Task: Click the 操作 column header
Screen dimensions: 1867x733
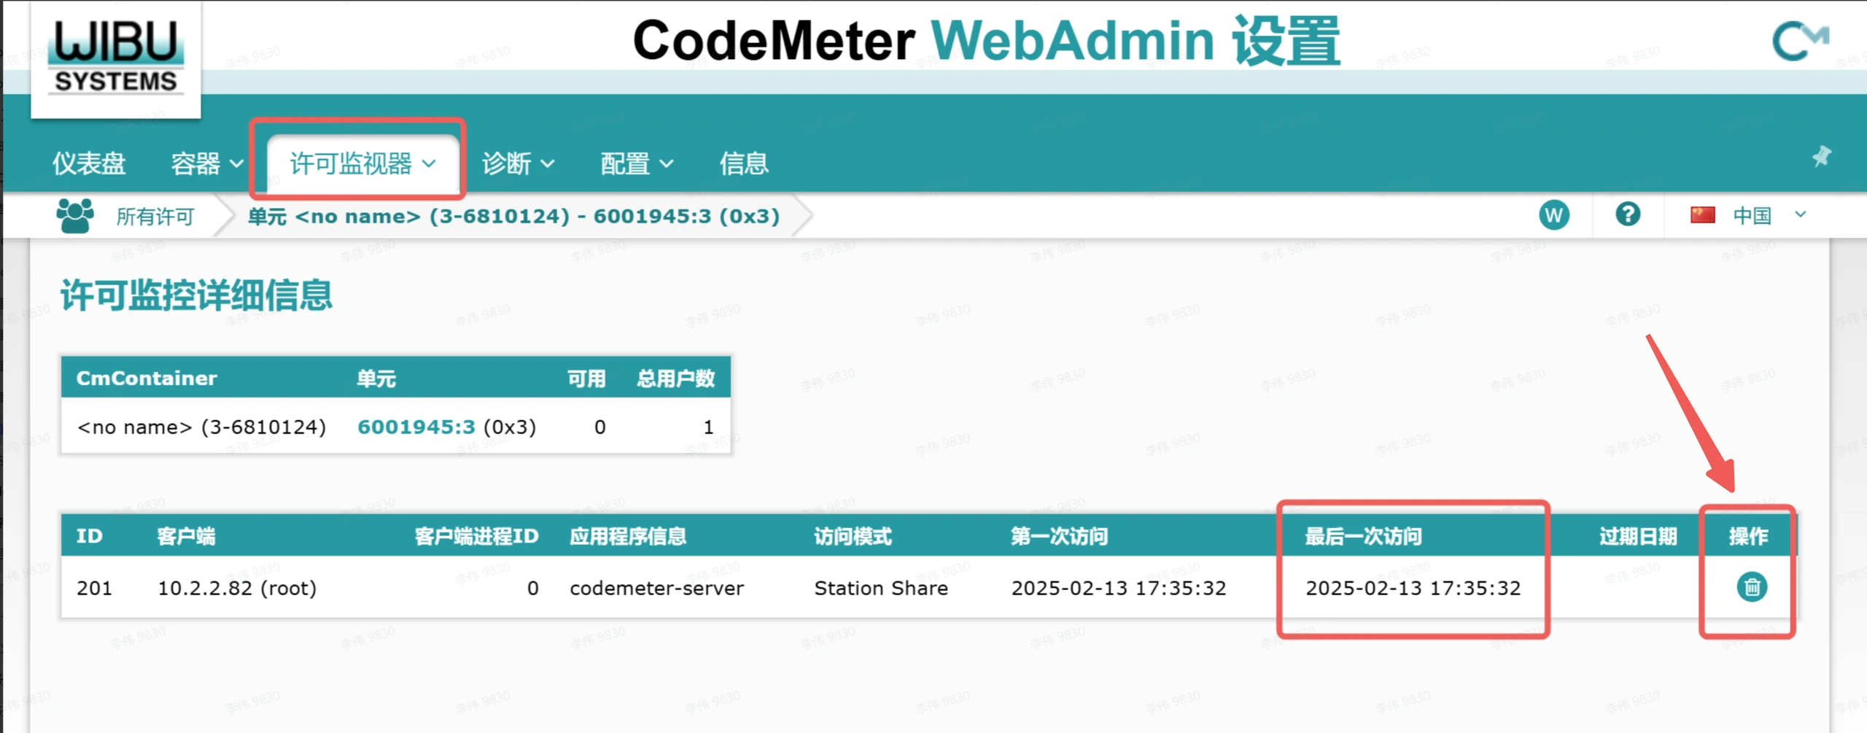Action: 1748,537
